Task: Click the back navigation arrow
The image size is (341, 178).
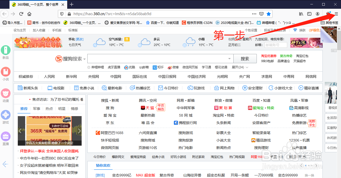Action: pyautogui.click(x=4, y=14)
